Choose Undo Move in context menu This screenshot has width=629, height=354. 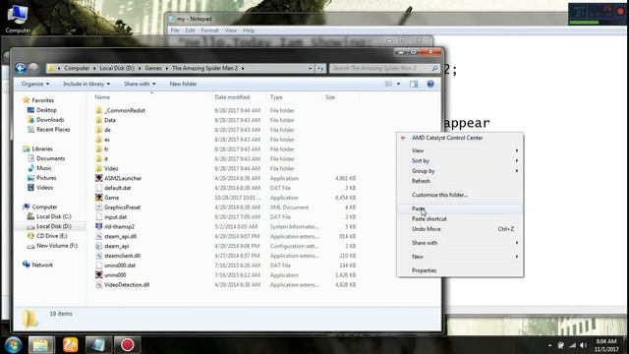click(x=460, y=229)
